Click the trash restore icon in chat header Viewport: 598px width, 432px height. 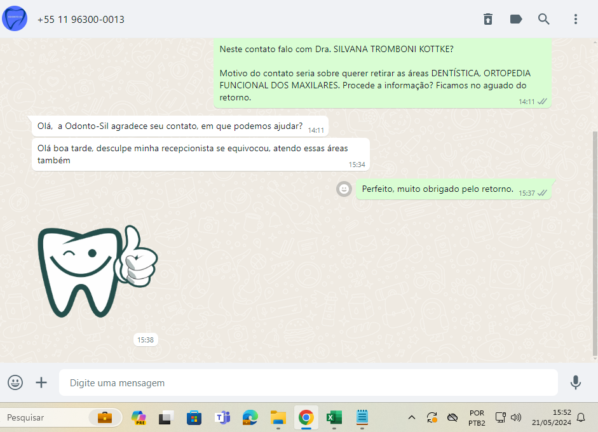(x=487, y=19)
